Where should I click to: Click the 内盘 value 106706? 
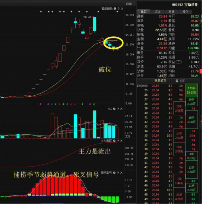tap(194, 48)
